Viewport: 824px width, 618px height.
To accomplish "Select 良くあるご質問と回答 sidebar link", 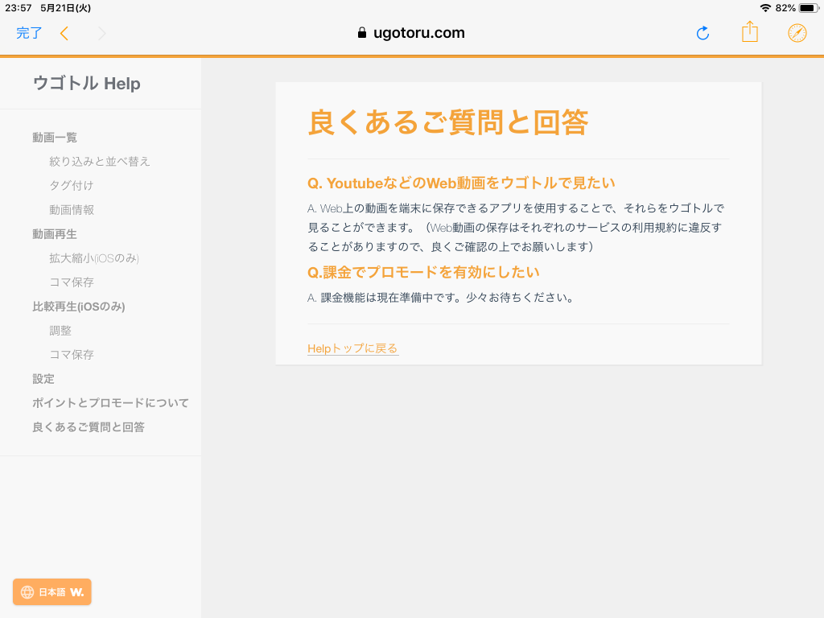I will [x=89, y=427].
